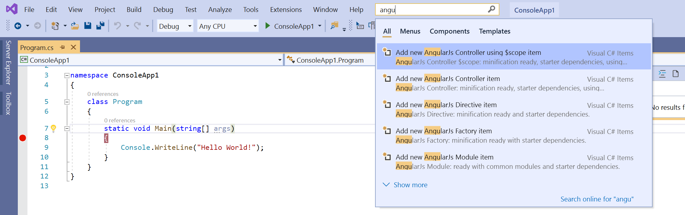The height and width of the screenshot is (215, 685).
Task: Select the Add new AngularJs Controller item result
Action: (x=514, y=83)
